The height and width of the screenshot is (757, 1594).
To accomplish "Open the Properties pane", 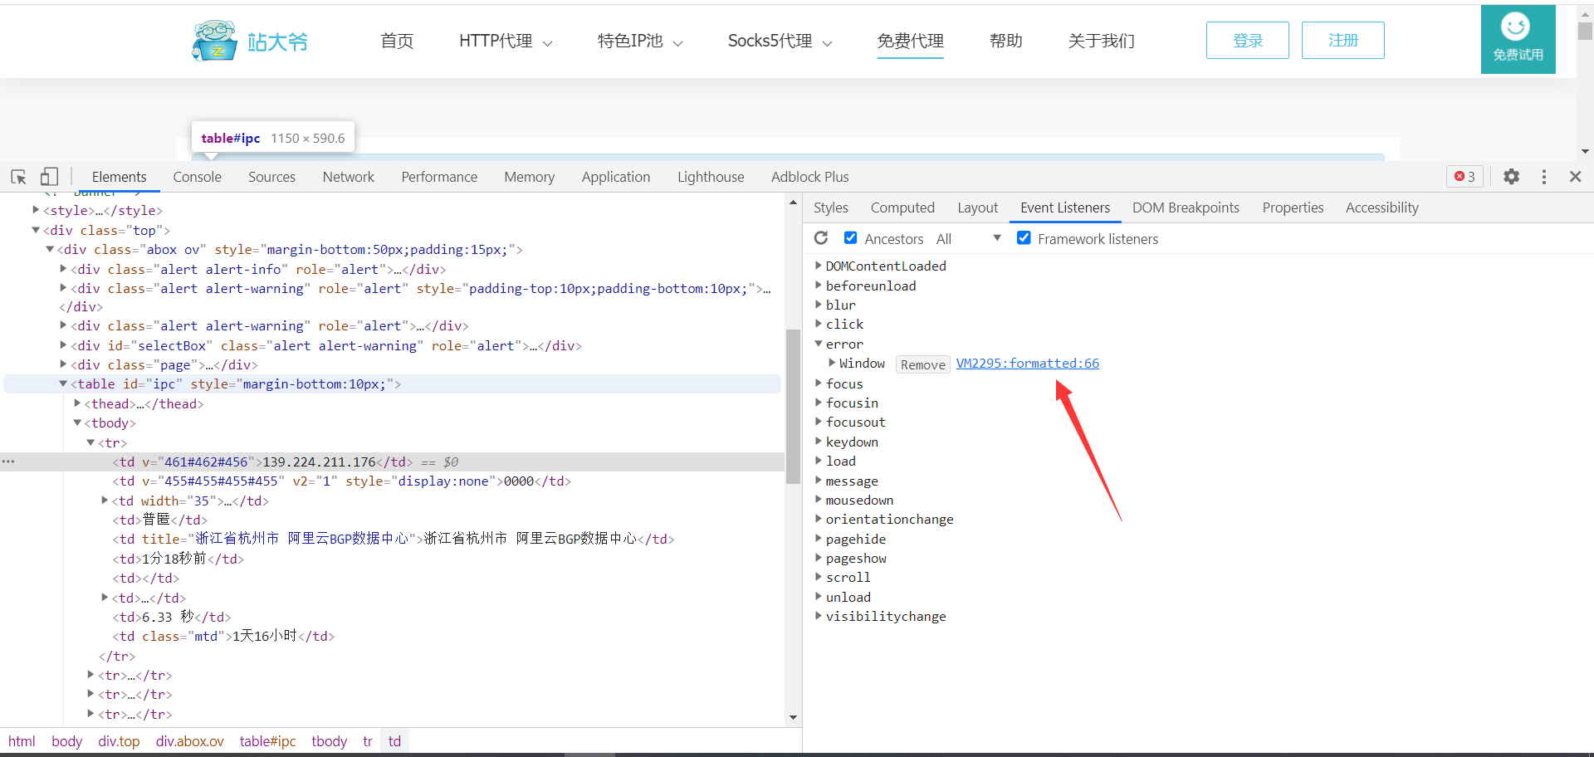I will point(1293,208).
